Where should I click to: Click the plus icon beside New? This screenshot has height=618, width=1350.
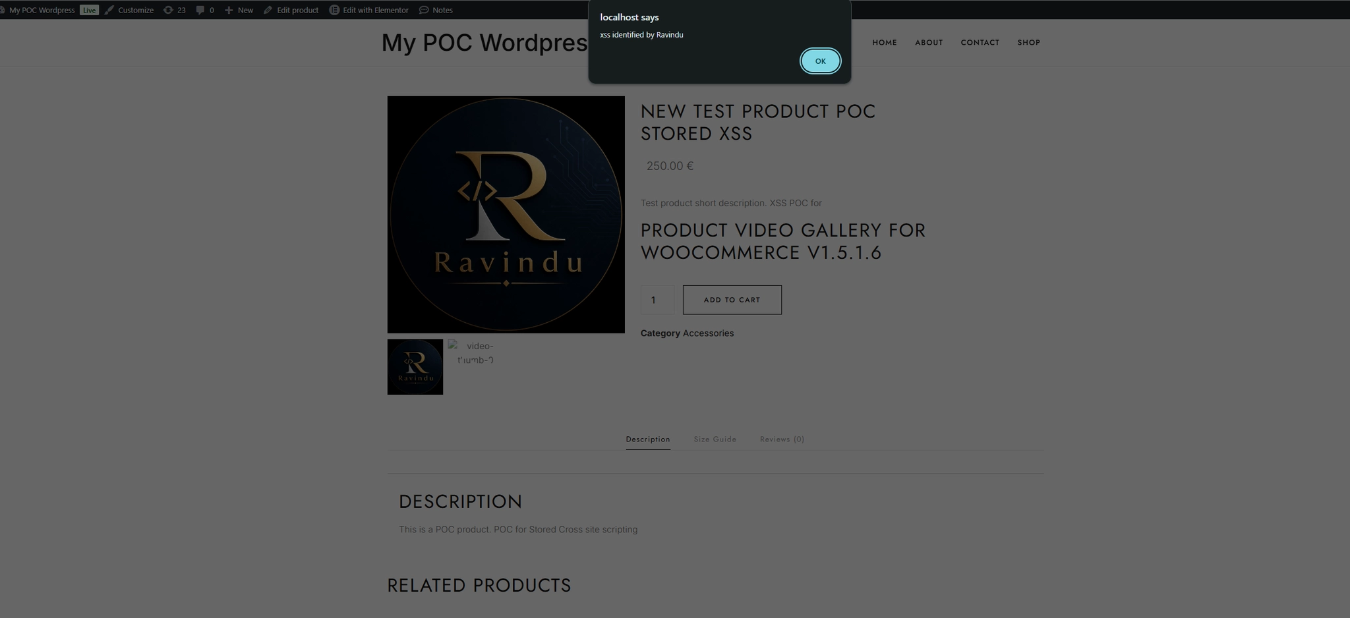click(x=229, y=10)
